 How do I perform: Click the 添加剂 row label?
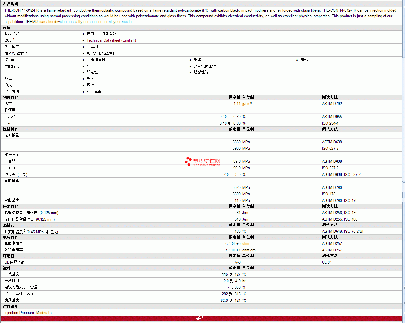(x=10, y=60)
